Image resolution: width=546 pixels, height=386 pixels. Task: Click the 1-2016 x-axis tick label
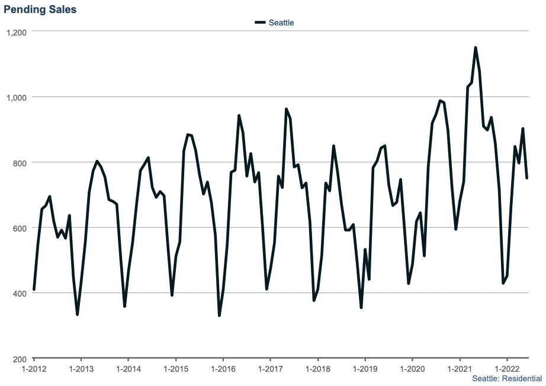click(223, 368)
